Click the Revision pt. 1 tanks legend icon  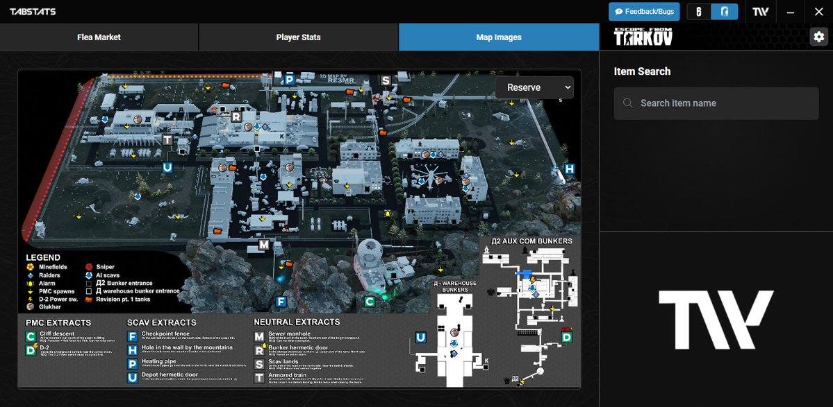89,300
